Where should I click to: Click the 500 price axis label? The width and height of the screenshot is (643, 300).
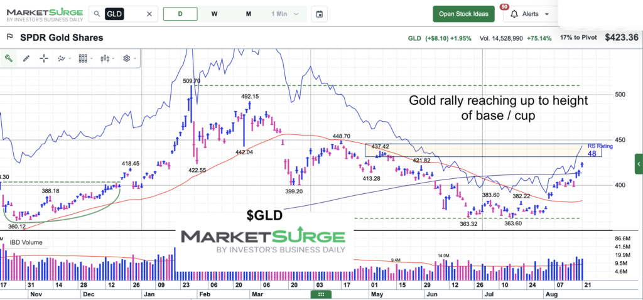pos(619,94)
